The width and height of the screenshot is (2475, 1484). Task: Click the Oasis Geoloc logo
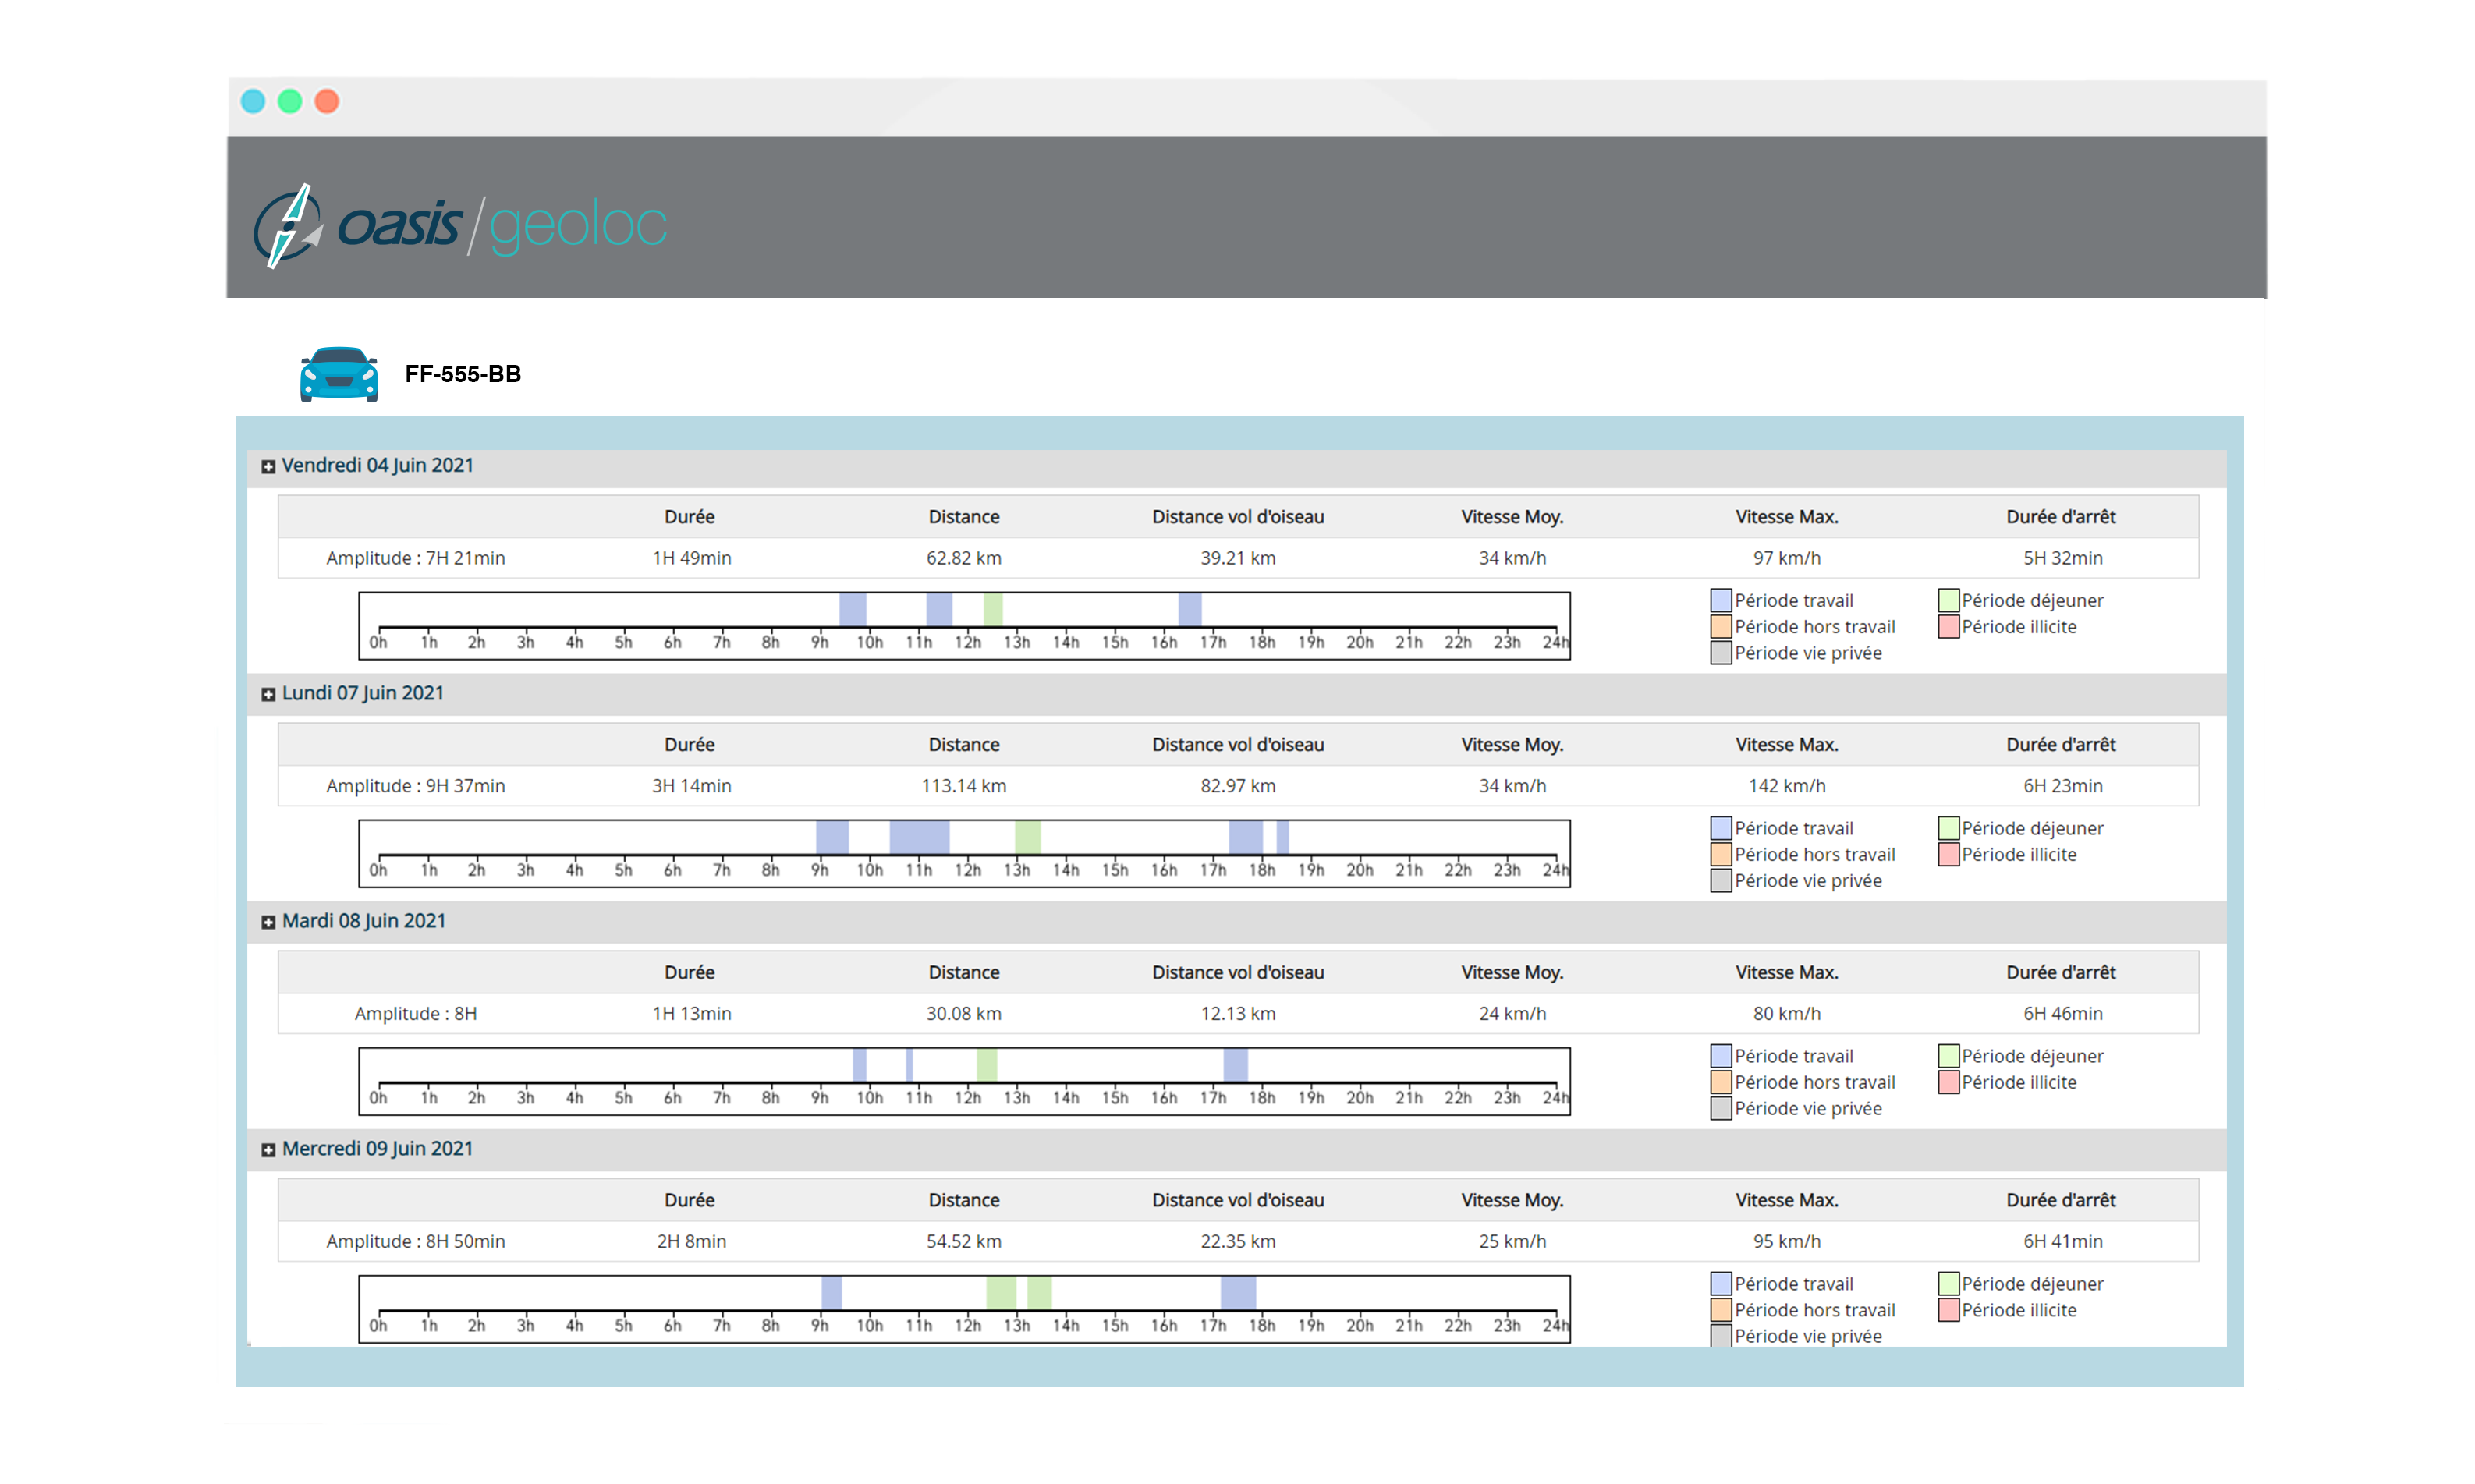coord(460,224)
